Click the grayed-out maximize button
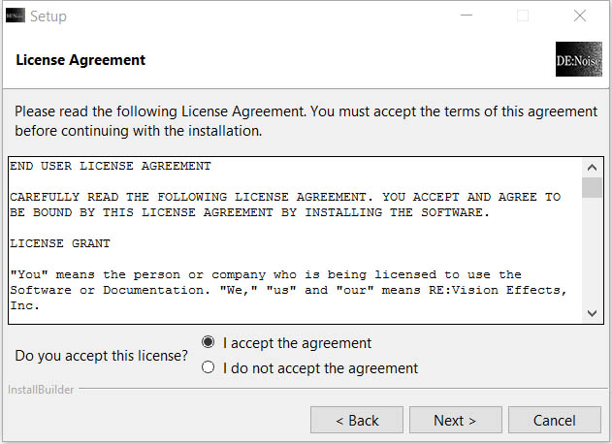The width and height of the screenshot is (612, 444). tap(523, 16)
